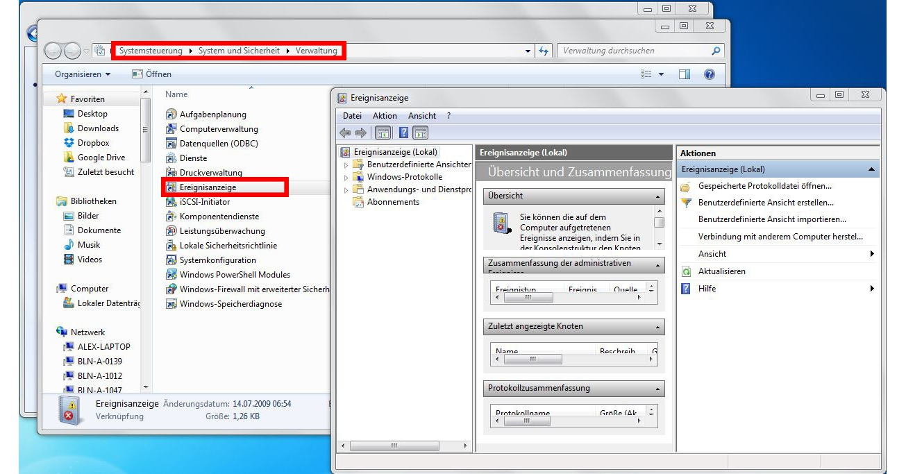Open the Organisieren dropdown in Explorer

(x=83, y=74)
